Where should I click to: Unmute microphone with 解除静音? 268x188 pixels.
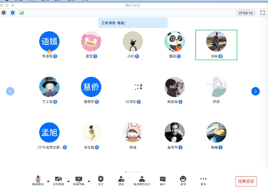(38, 180)
